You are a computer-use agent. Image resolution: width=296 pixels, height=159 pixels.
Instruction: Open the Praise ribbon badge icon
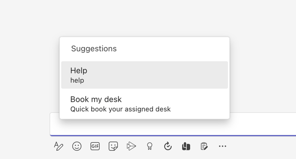click(150, 146)
